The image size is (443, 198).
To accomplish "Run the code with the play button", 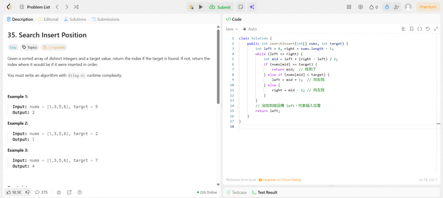I will [201, 7].
